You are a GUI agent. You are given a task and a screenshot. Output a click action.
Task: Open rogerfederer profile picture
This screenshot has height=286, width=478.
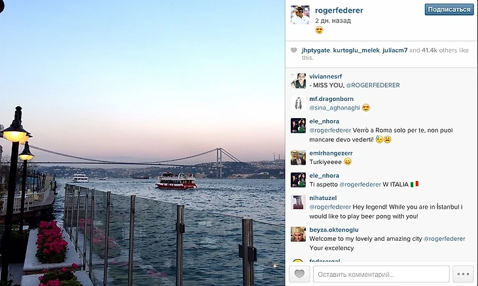point(300,14)
